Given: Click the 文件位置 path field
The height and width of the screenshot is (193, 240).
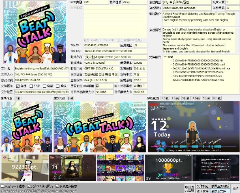Looking at the screenshot, I should (x=41, y=92).
